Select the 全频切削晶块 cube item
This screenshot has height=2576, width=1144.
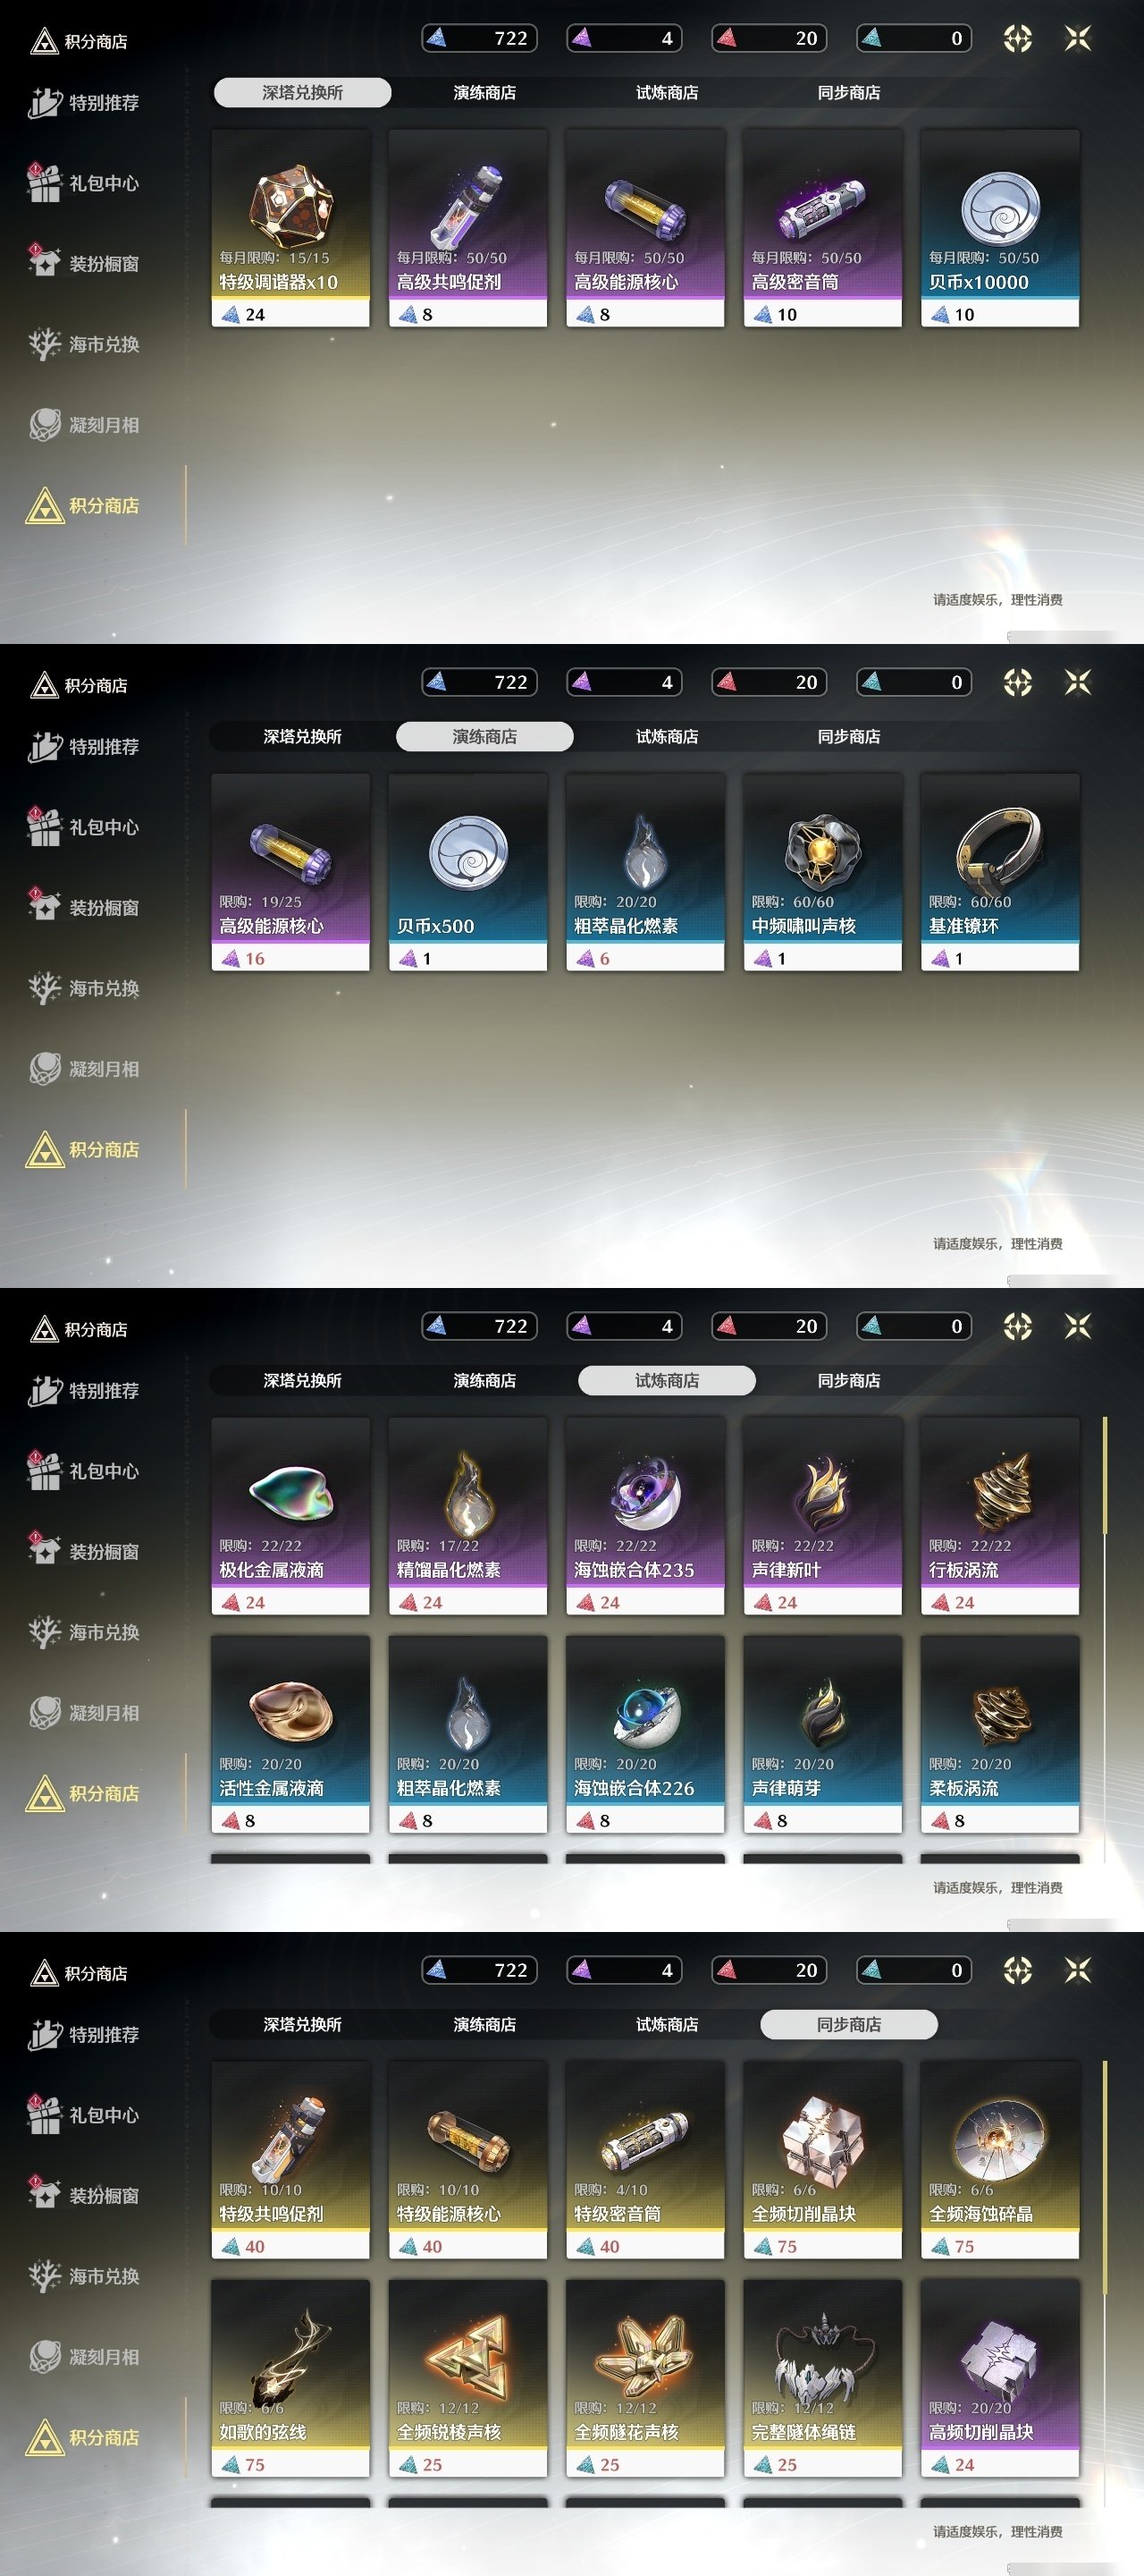click(x=822, y=2160)
